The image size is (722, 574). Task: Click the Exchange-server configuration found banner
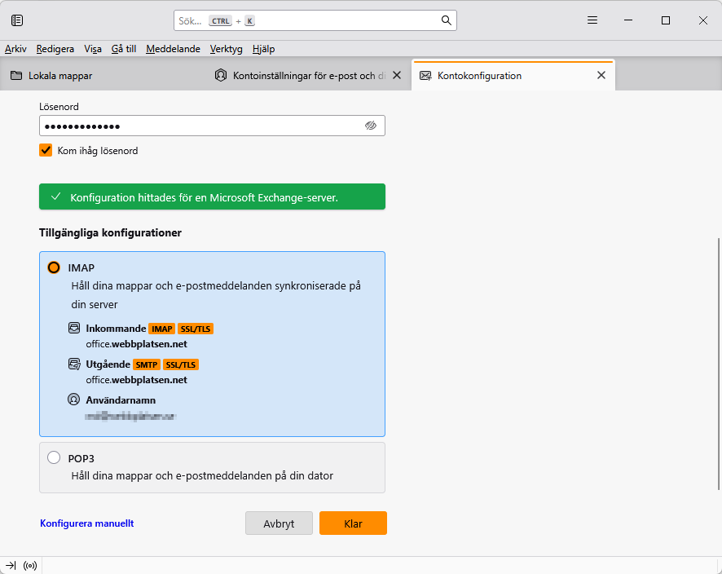click(x=212, y=196)
